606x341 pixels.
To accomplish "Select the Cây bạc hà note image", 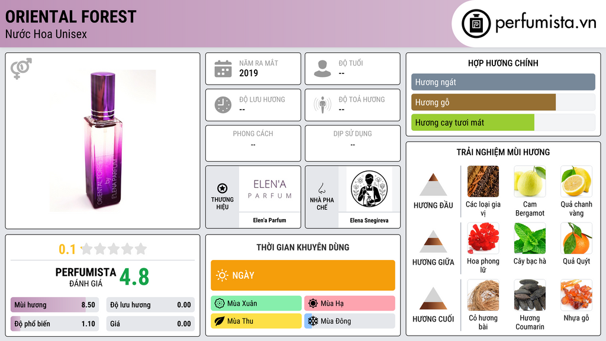I will pos(530,238).
